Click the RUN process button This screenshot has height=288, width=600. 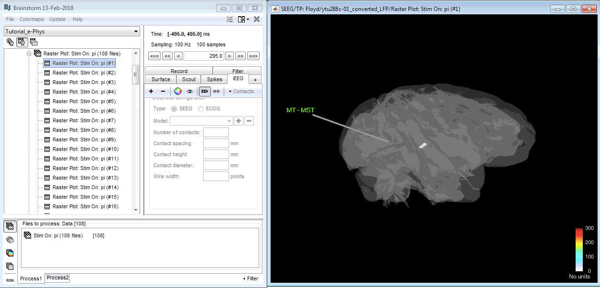tap(10, 280)
